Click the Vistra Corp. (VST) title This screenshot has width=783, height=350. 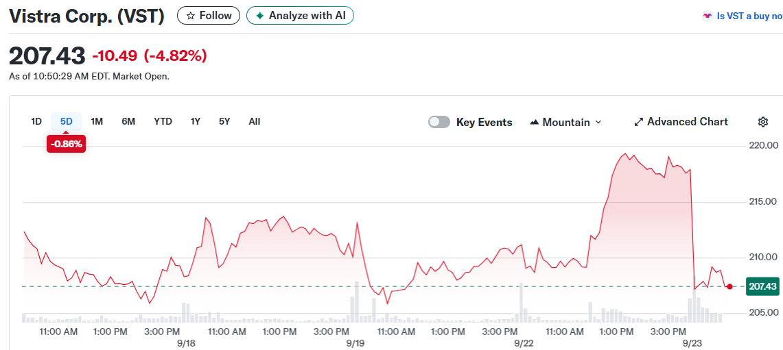(x=87, y=16)
